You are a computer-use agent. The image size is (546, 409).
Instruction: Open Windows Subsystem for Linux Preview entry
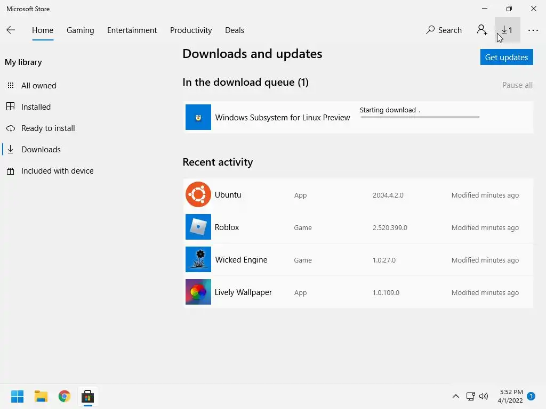pos(283,118)
